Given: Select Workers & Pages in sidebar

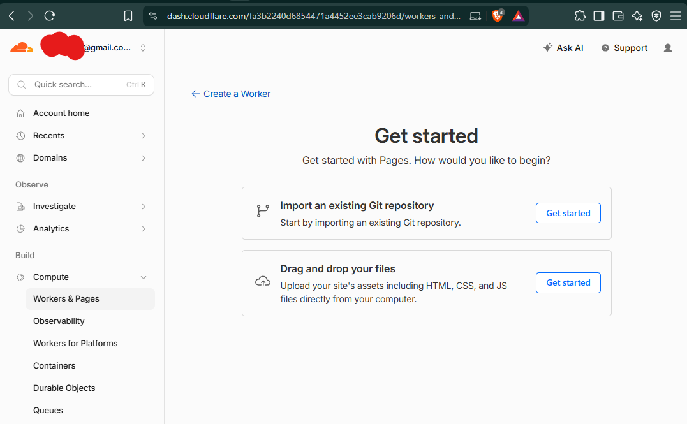Looking at the screenshot, I should (90, 299).
